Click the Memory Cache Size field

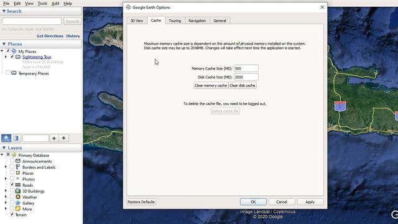pyautogui.click(x=246, y=68)
